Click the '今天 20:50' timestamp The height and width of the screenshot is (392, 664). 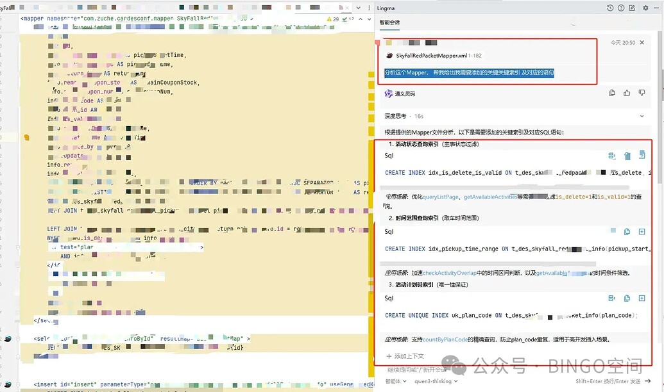[x=622, y=43]
